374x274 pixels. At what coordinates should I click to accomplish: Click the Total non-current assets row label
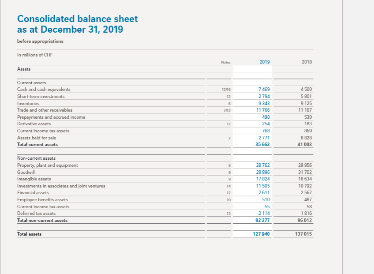43,220
